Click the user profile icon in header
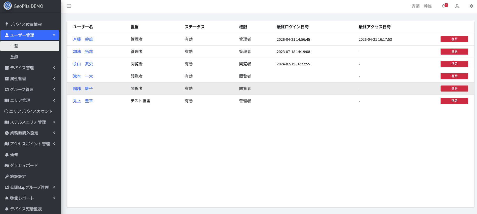Screen dimensions: 477x214 (457, 6)
